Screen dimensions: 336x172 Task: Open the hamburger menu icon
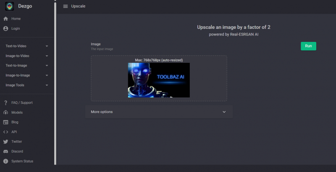pos(65,6)
